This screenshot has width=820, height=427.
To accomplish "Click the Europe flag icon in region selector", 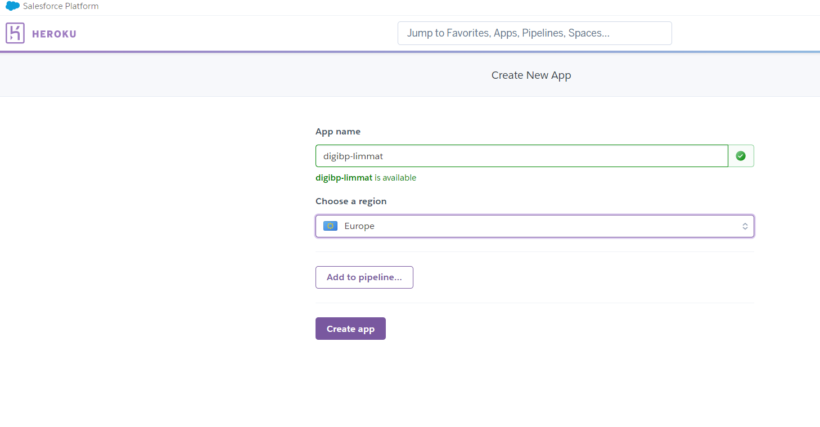I will click(x=331, y=226).
